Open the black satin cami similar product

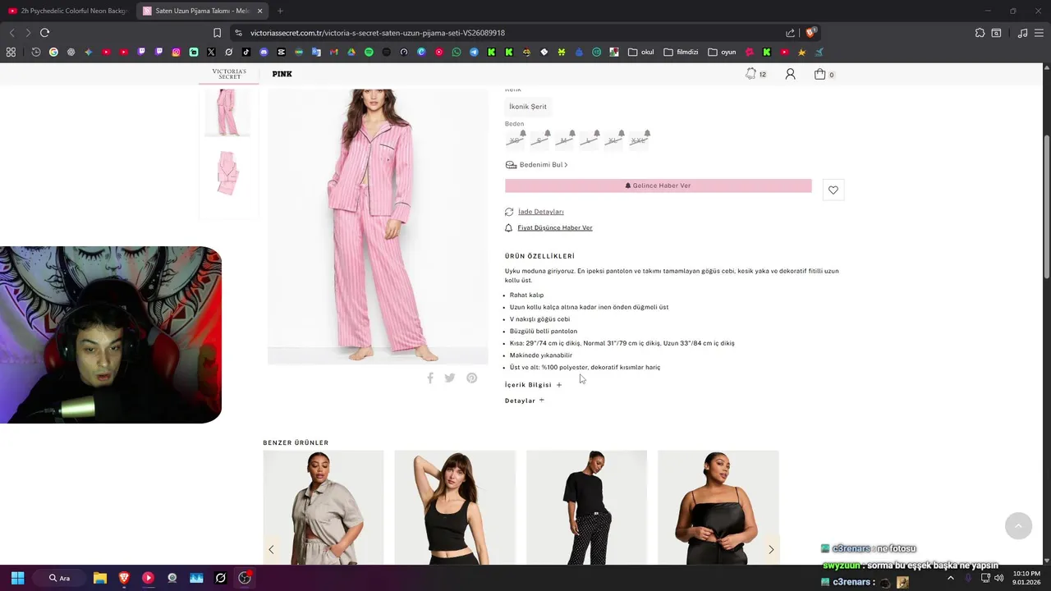click(x=718, y=507)
